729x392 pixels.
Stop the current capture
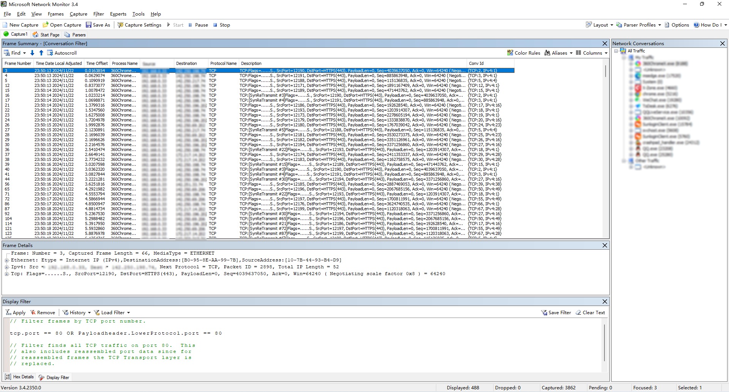click(222, 25)
